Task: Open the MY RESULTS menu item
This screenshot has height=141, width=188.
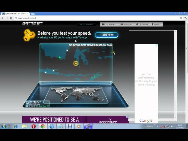Action: [110, 24]
